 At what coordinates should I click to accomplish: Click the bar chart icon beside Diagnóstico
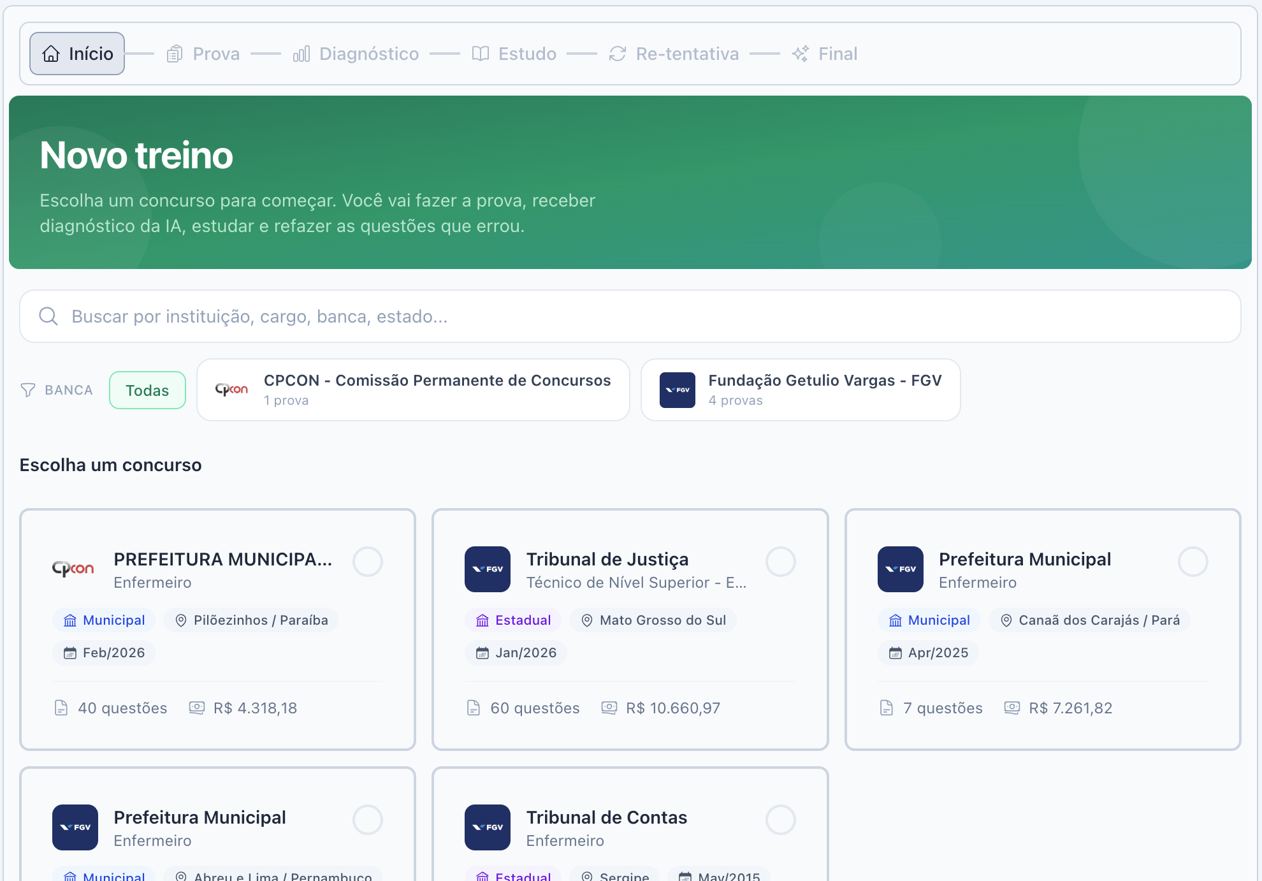coord(301,54)
